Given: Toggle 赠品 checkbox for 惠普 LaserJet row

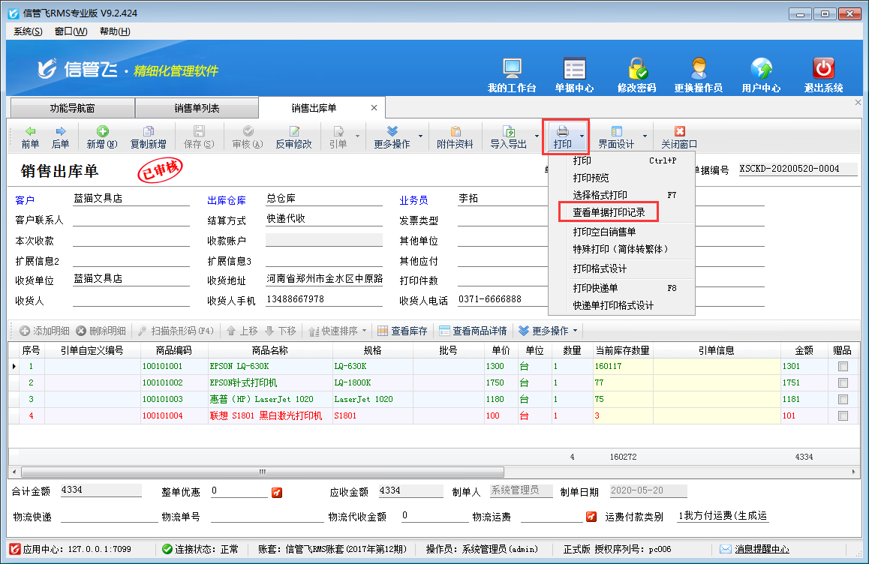Looking at the screenshot, I should click(x=843, y=399).
